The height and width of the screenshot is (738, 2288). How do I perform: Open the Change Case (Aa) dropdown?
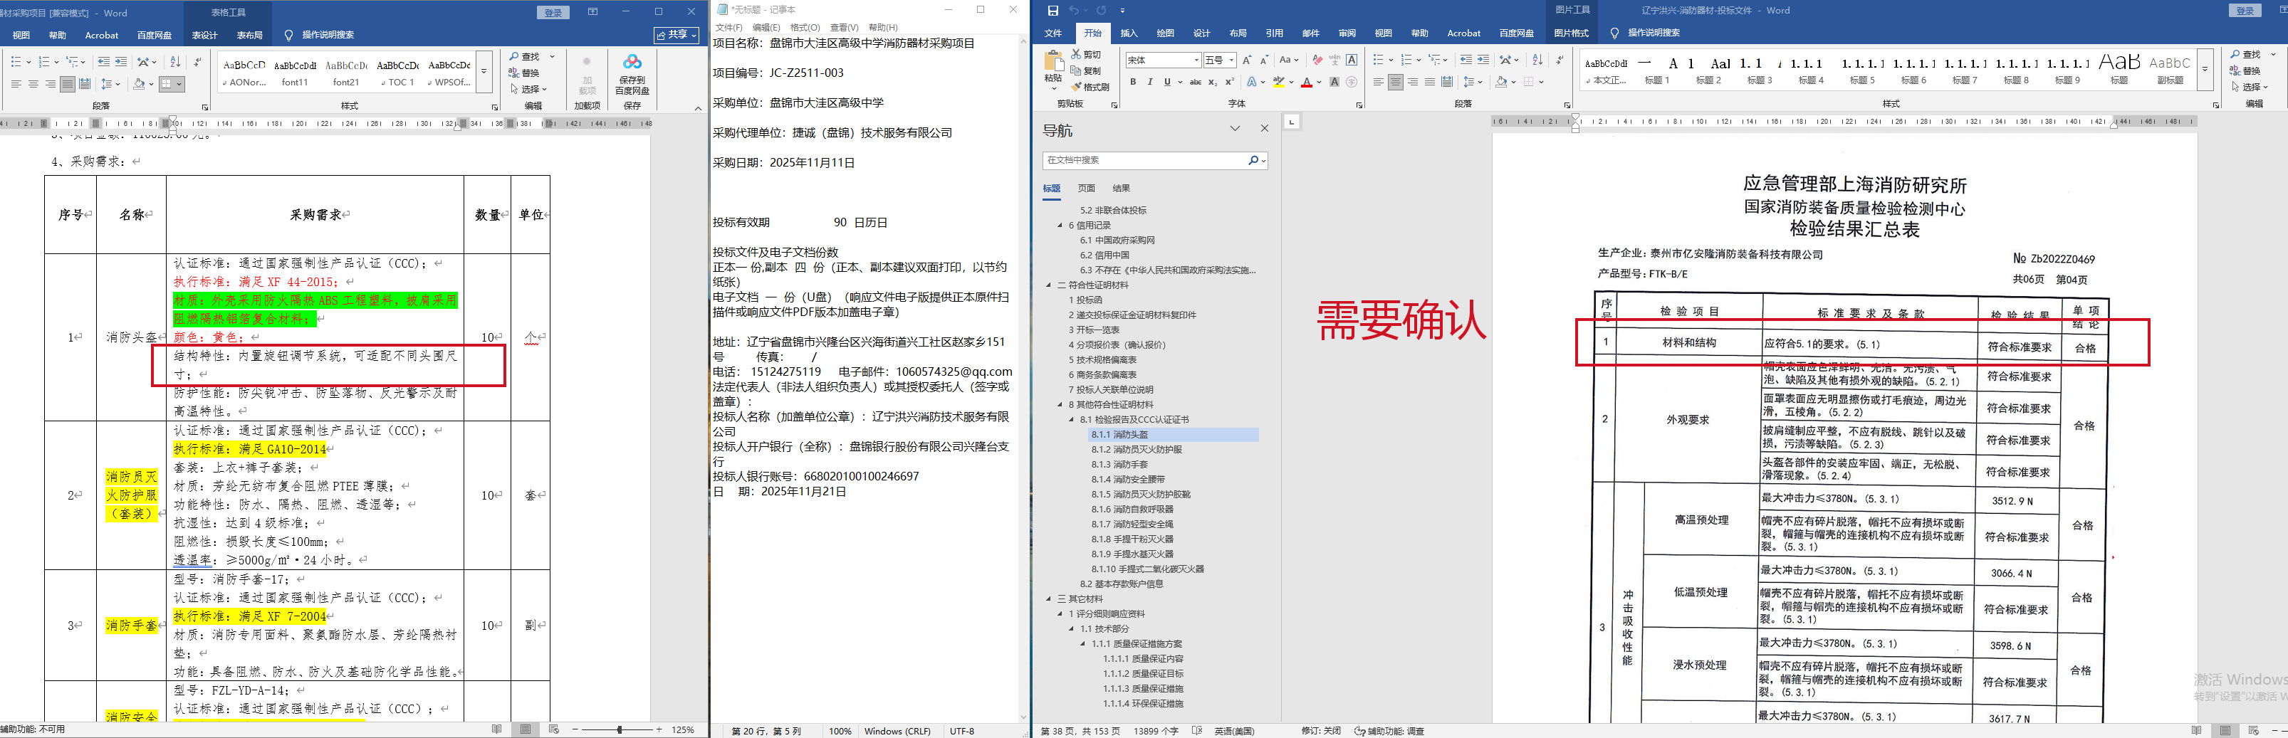coord(1289,60)
